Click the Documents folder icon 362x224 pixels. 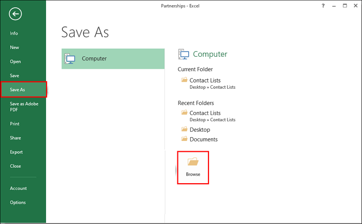tap(184, 139)
